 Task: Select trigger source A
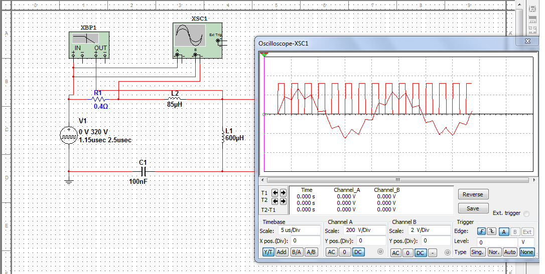click(504, 232)
